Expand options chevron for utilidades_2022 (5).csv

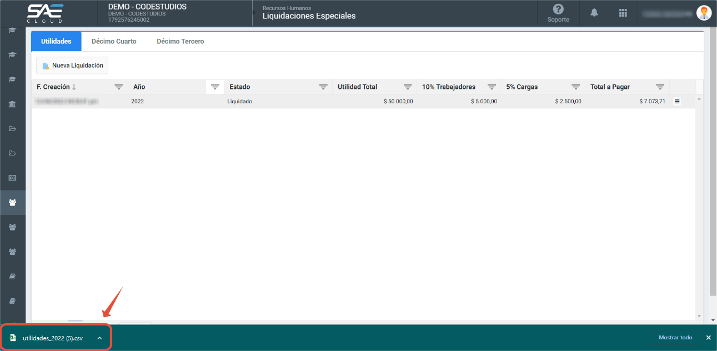point(99,338)
